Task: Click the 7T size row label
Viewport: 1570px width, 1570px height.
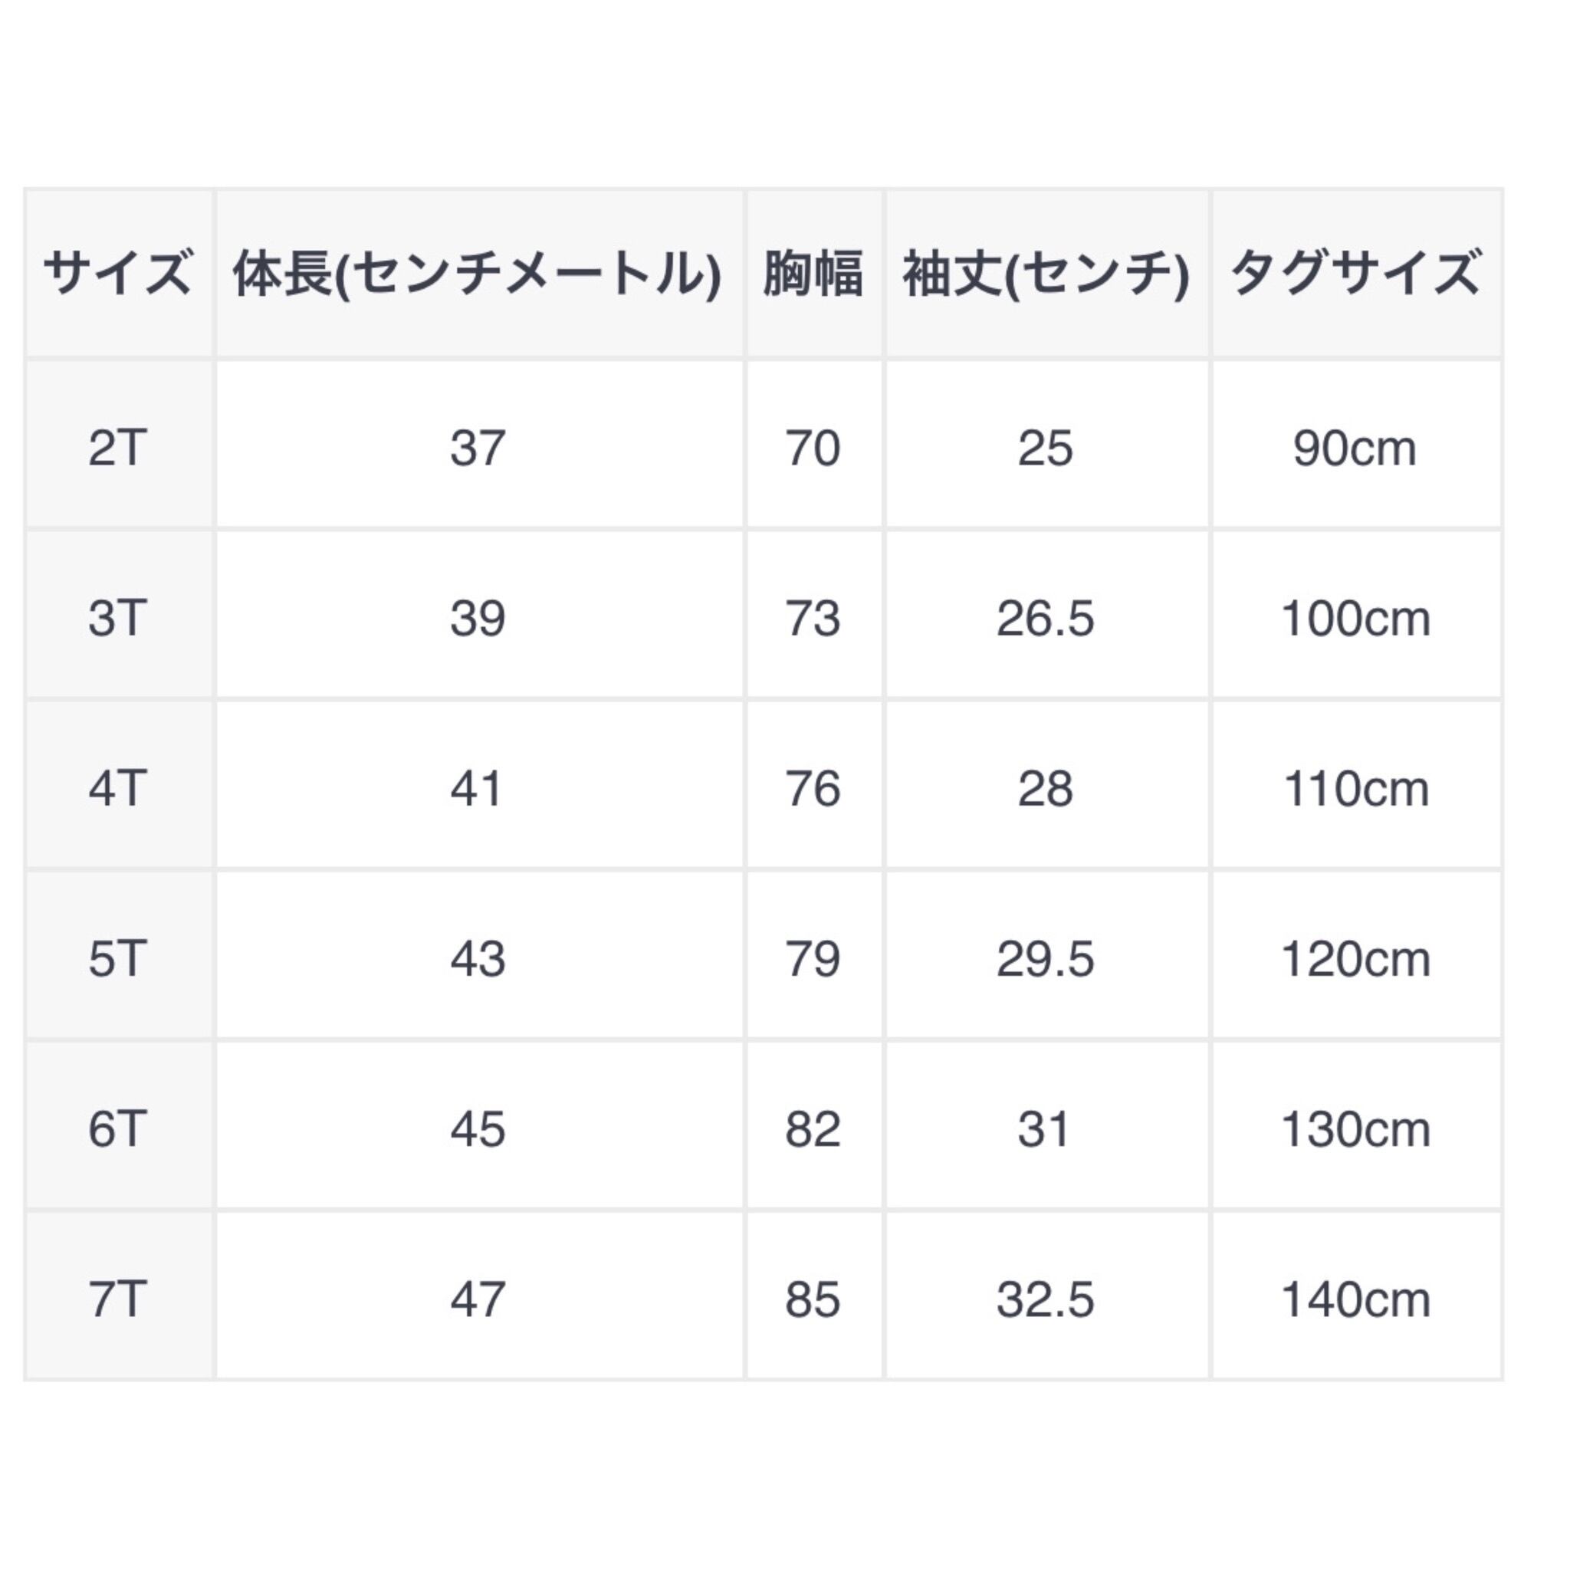Action: (x=119, y=1299)
